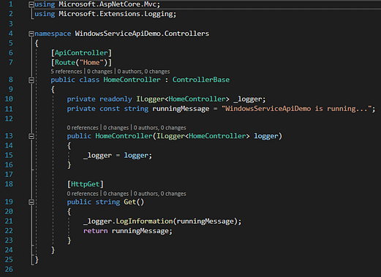Open the '0 references' CodeLens above Get()
381x277 pixels.
(83, 194)
